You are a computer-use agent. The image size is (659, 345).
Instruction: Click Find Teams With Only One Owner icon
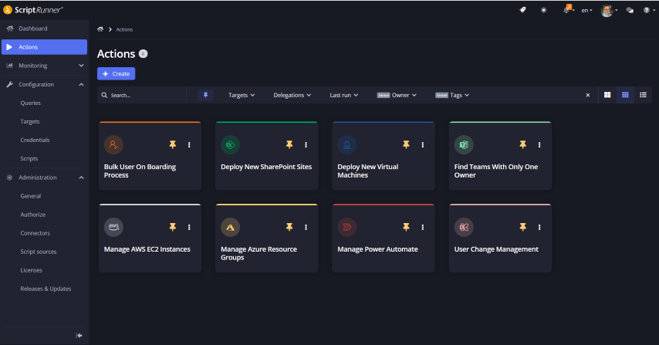click(x=464, y=144)
